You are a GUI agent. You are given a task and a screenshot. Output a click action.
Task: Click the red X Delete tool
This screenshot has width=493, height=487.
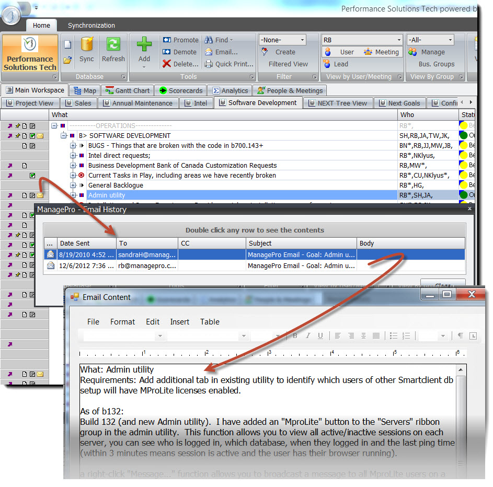(x=180, y=64)
